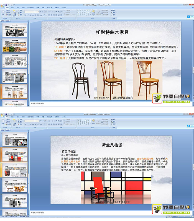This screenshot has height=221, width=194.
Task: Close the slide thumbnail pane in the top window
Action: pyautogui.click(x=28, y=21)
